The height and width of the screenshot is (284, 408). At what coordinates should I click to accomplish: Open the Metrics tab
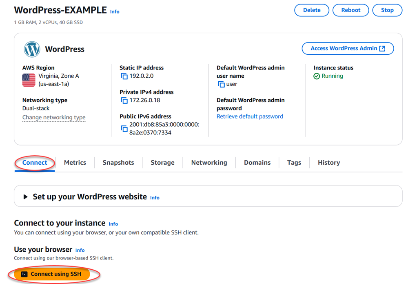(75, 163)
